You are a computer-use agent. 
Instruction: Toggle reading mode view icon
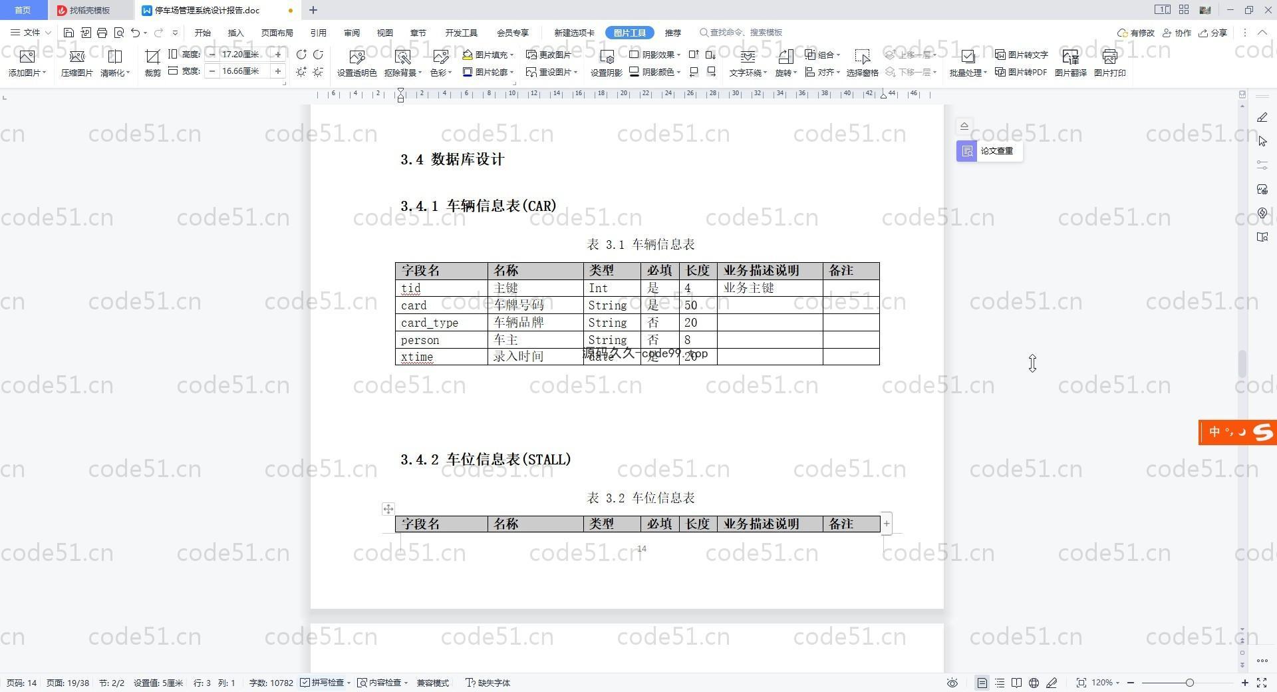point(1016,683)
